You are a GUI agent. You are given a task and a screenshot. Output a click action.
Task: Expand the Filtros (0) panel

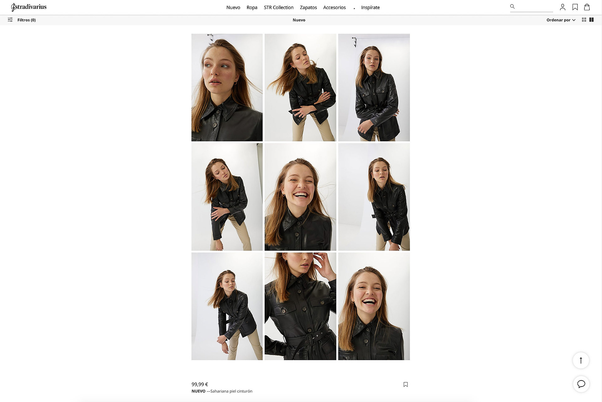point(27,20)
